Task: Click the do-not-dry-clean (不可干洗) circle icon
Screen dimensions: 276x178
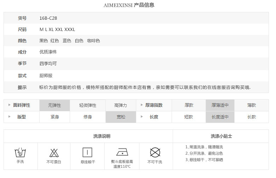Action: 155,152
